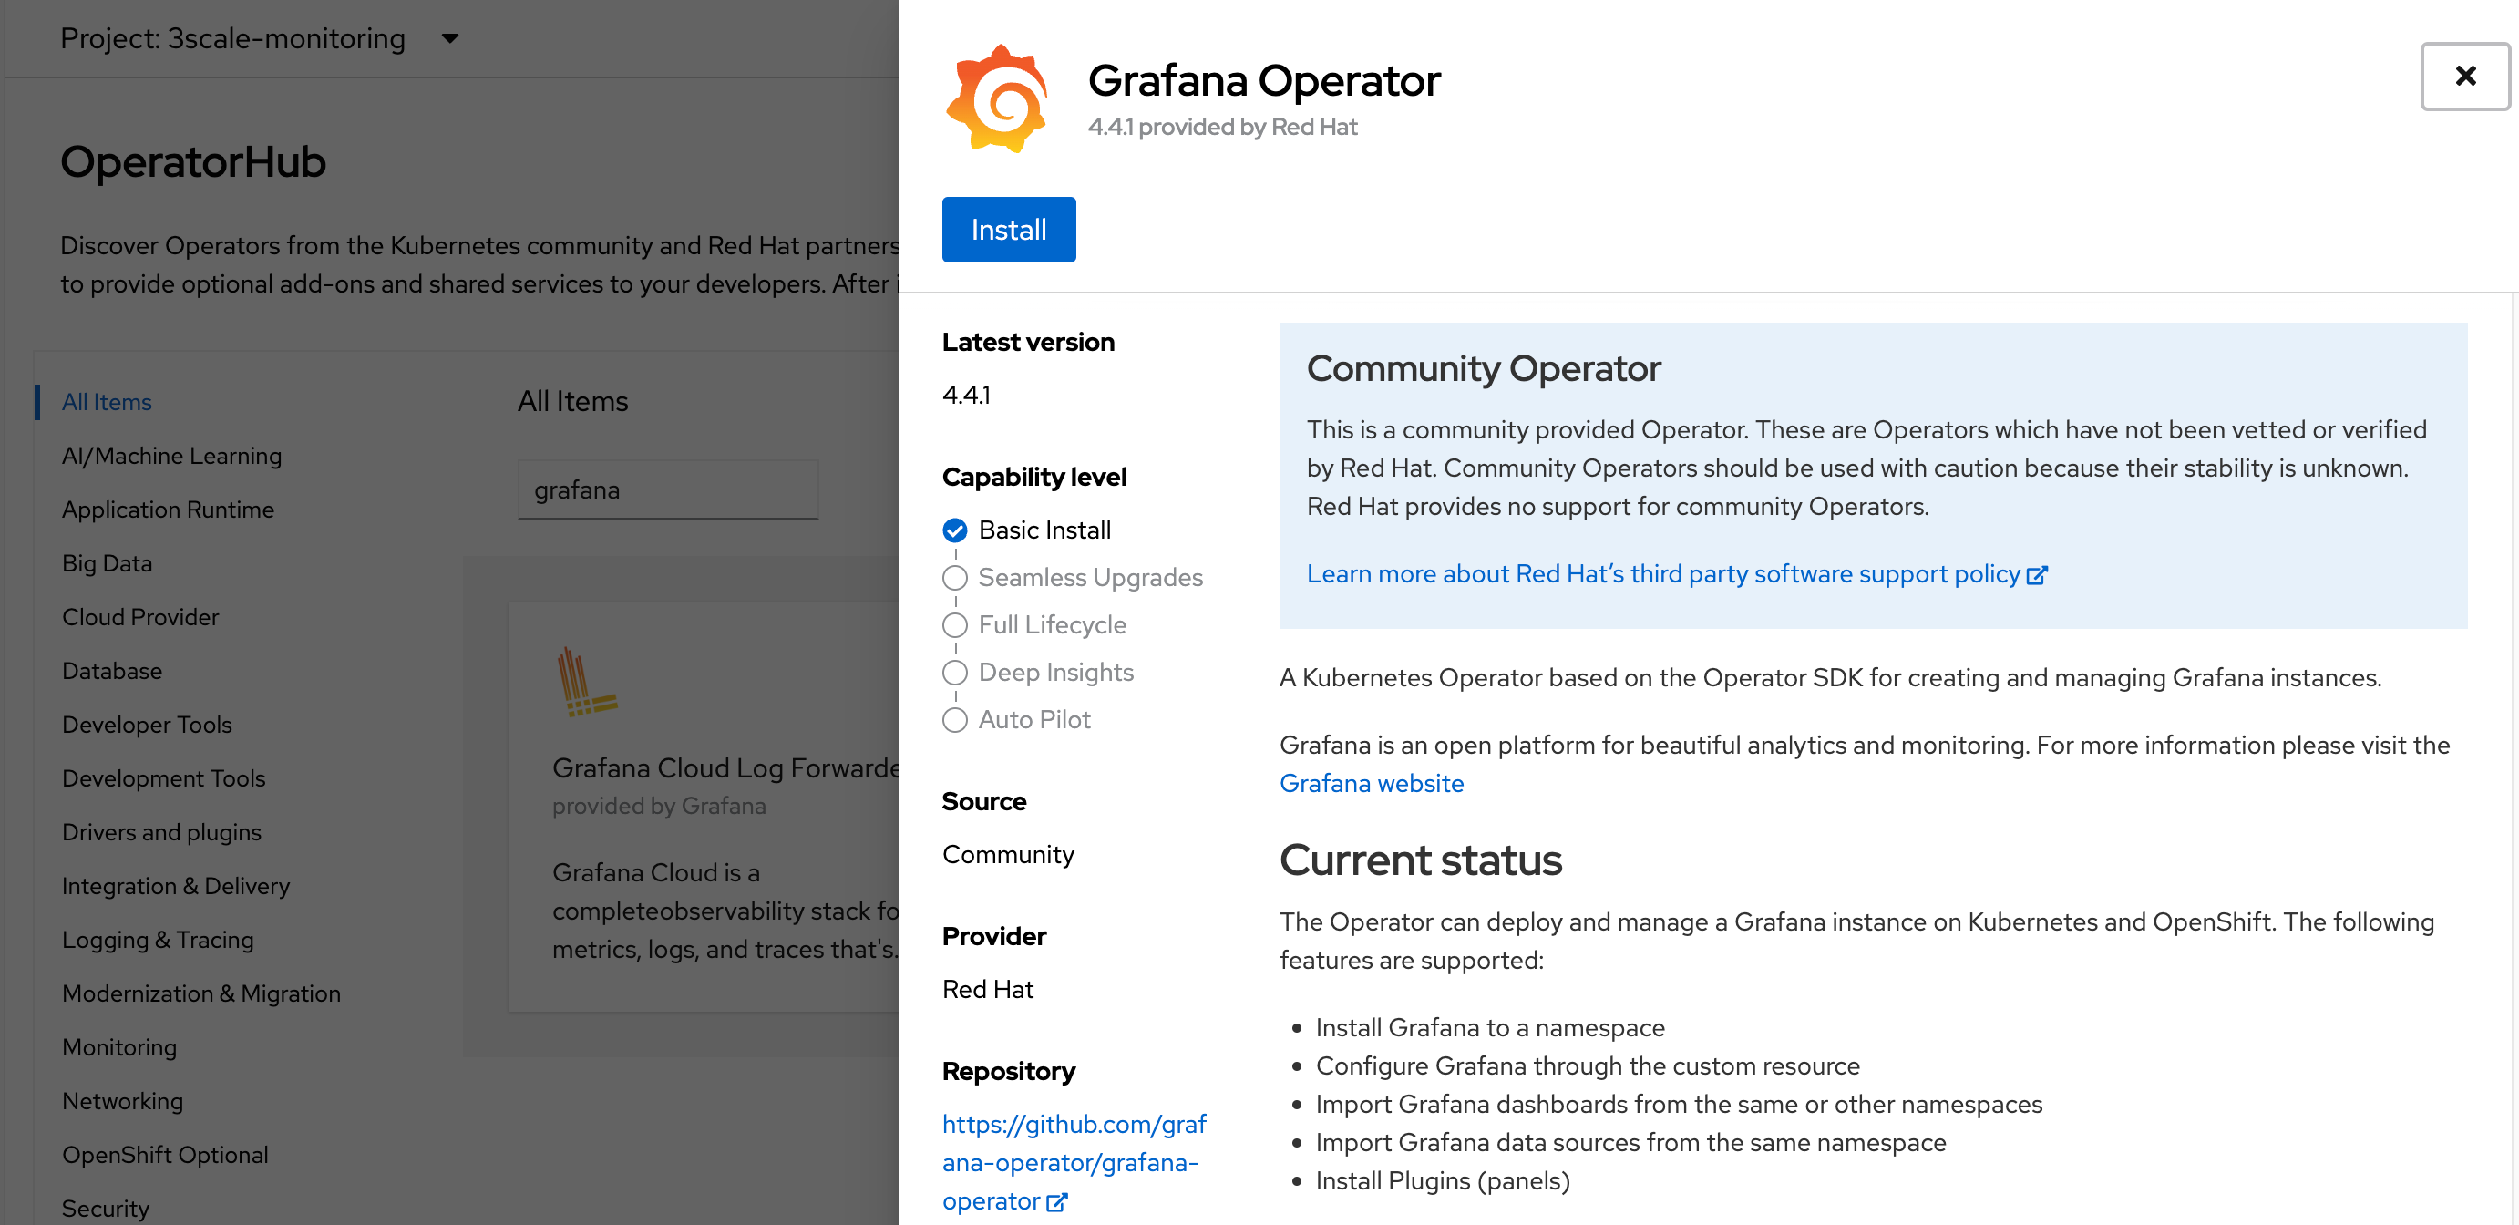2519x1225 pixels.
Task: Select the Monitoring category
Action: coord(119,1047)
